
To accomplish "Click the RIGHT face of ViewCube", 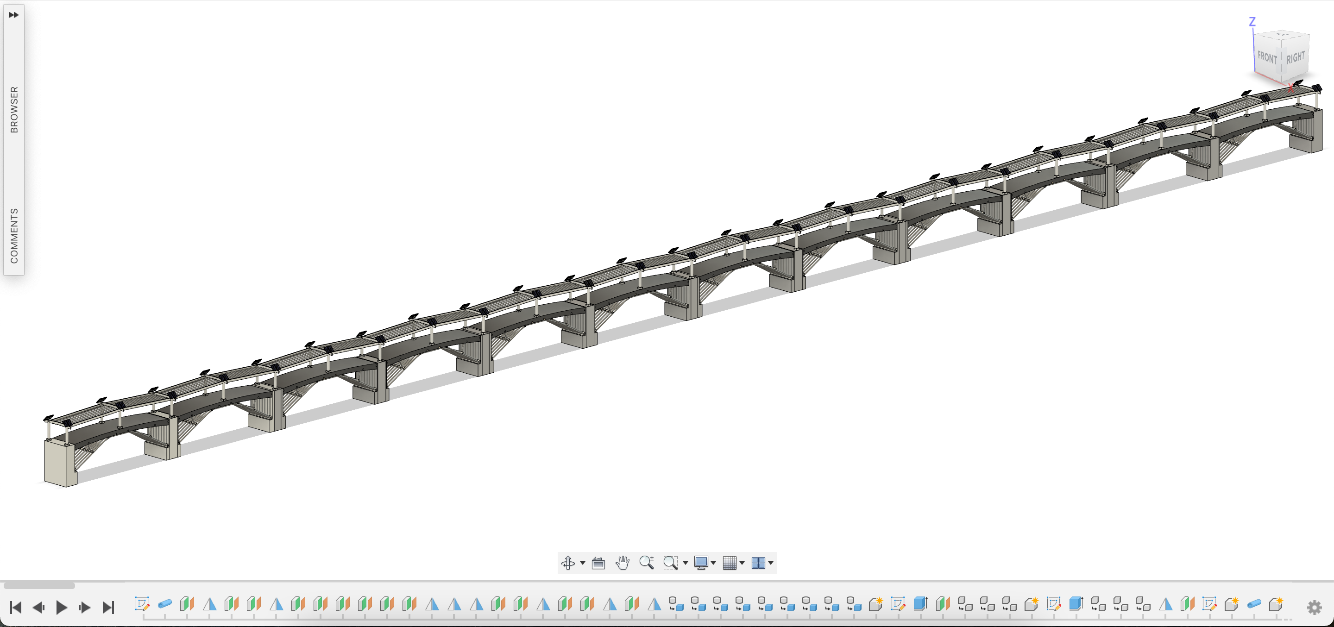I will point(1295,57).
